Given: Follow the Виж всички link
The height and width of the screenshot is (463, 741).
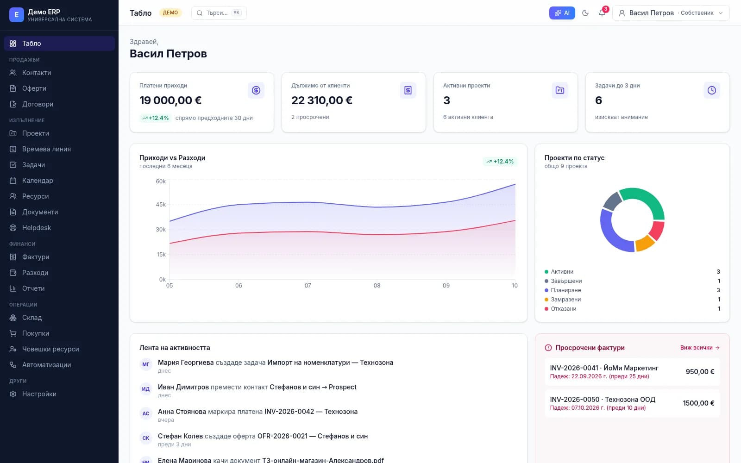Looking at the screenshot, I should pos(700,348).
